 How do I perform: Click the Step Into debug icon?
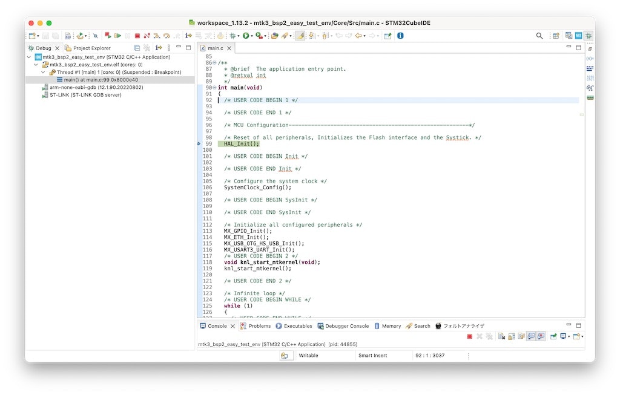157,35
